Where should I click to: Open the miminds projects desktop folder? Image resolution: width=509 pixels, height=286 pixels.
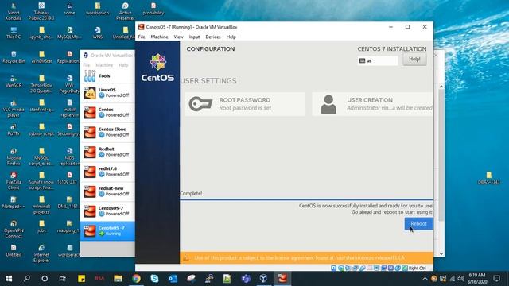[41, 205]
